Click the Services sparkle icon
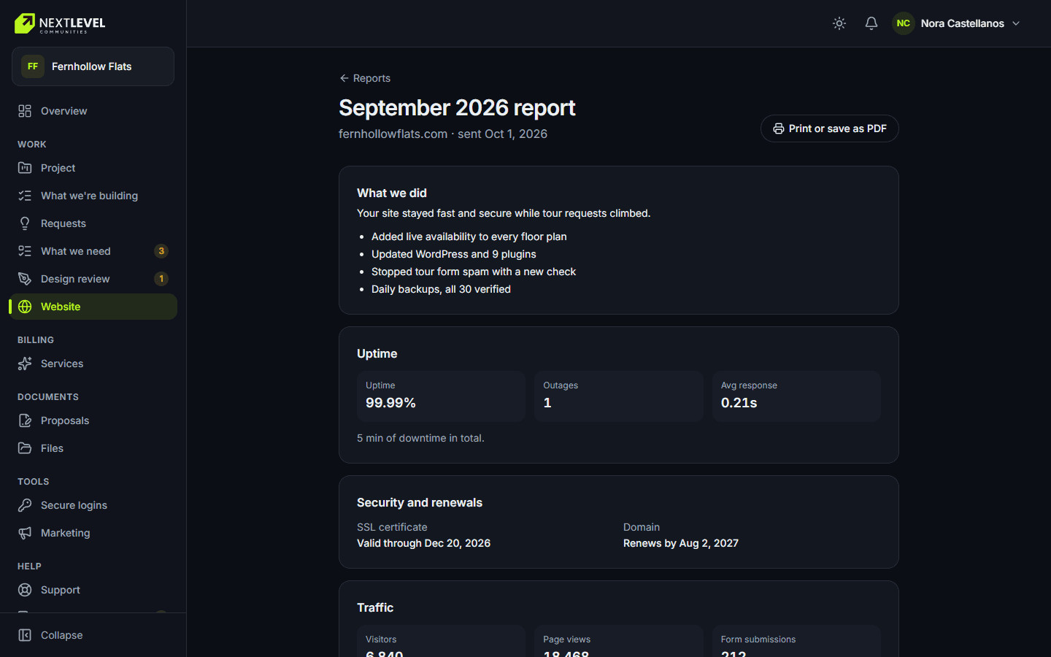The width and height of the screenshot is (1051, 657). (25, 364)
